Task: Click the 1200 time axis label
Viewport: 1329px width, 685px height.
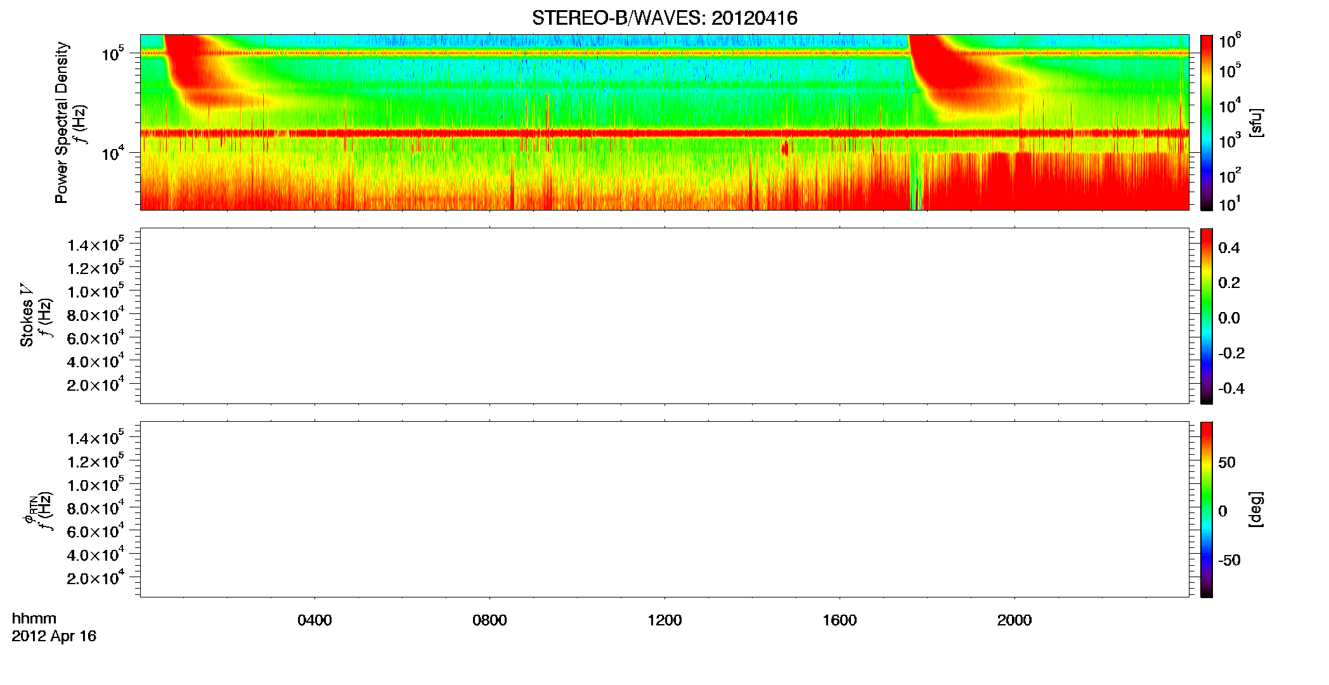Action: click(664, 620)
